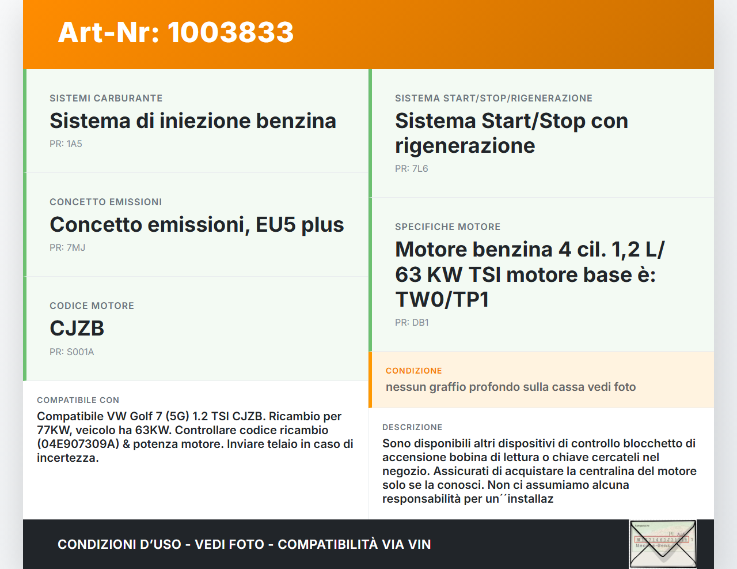Click the PR: 7MJ code
The width and height of the screenshot is (737, 569).
67,248
